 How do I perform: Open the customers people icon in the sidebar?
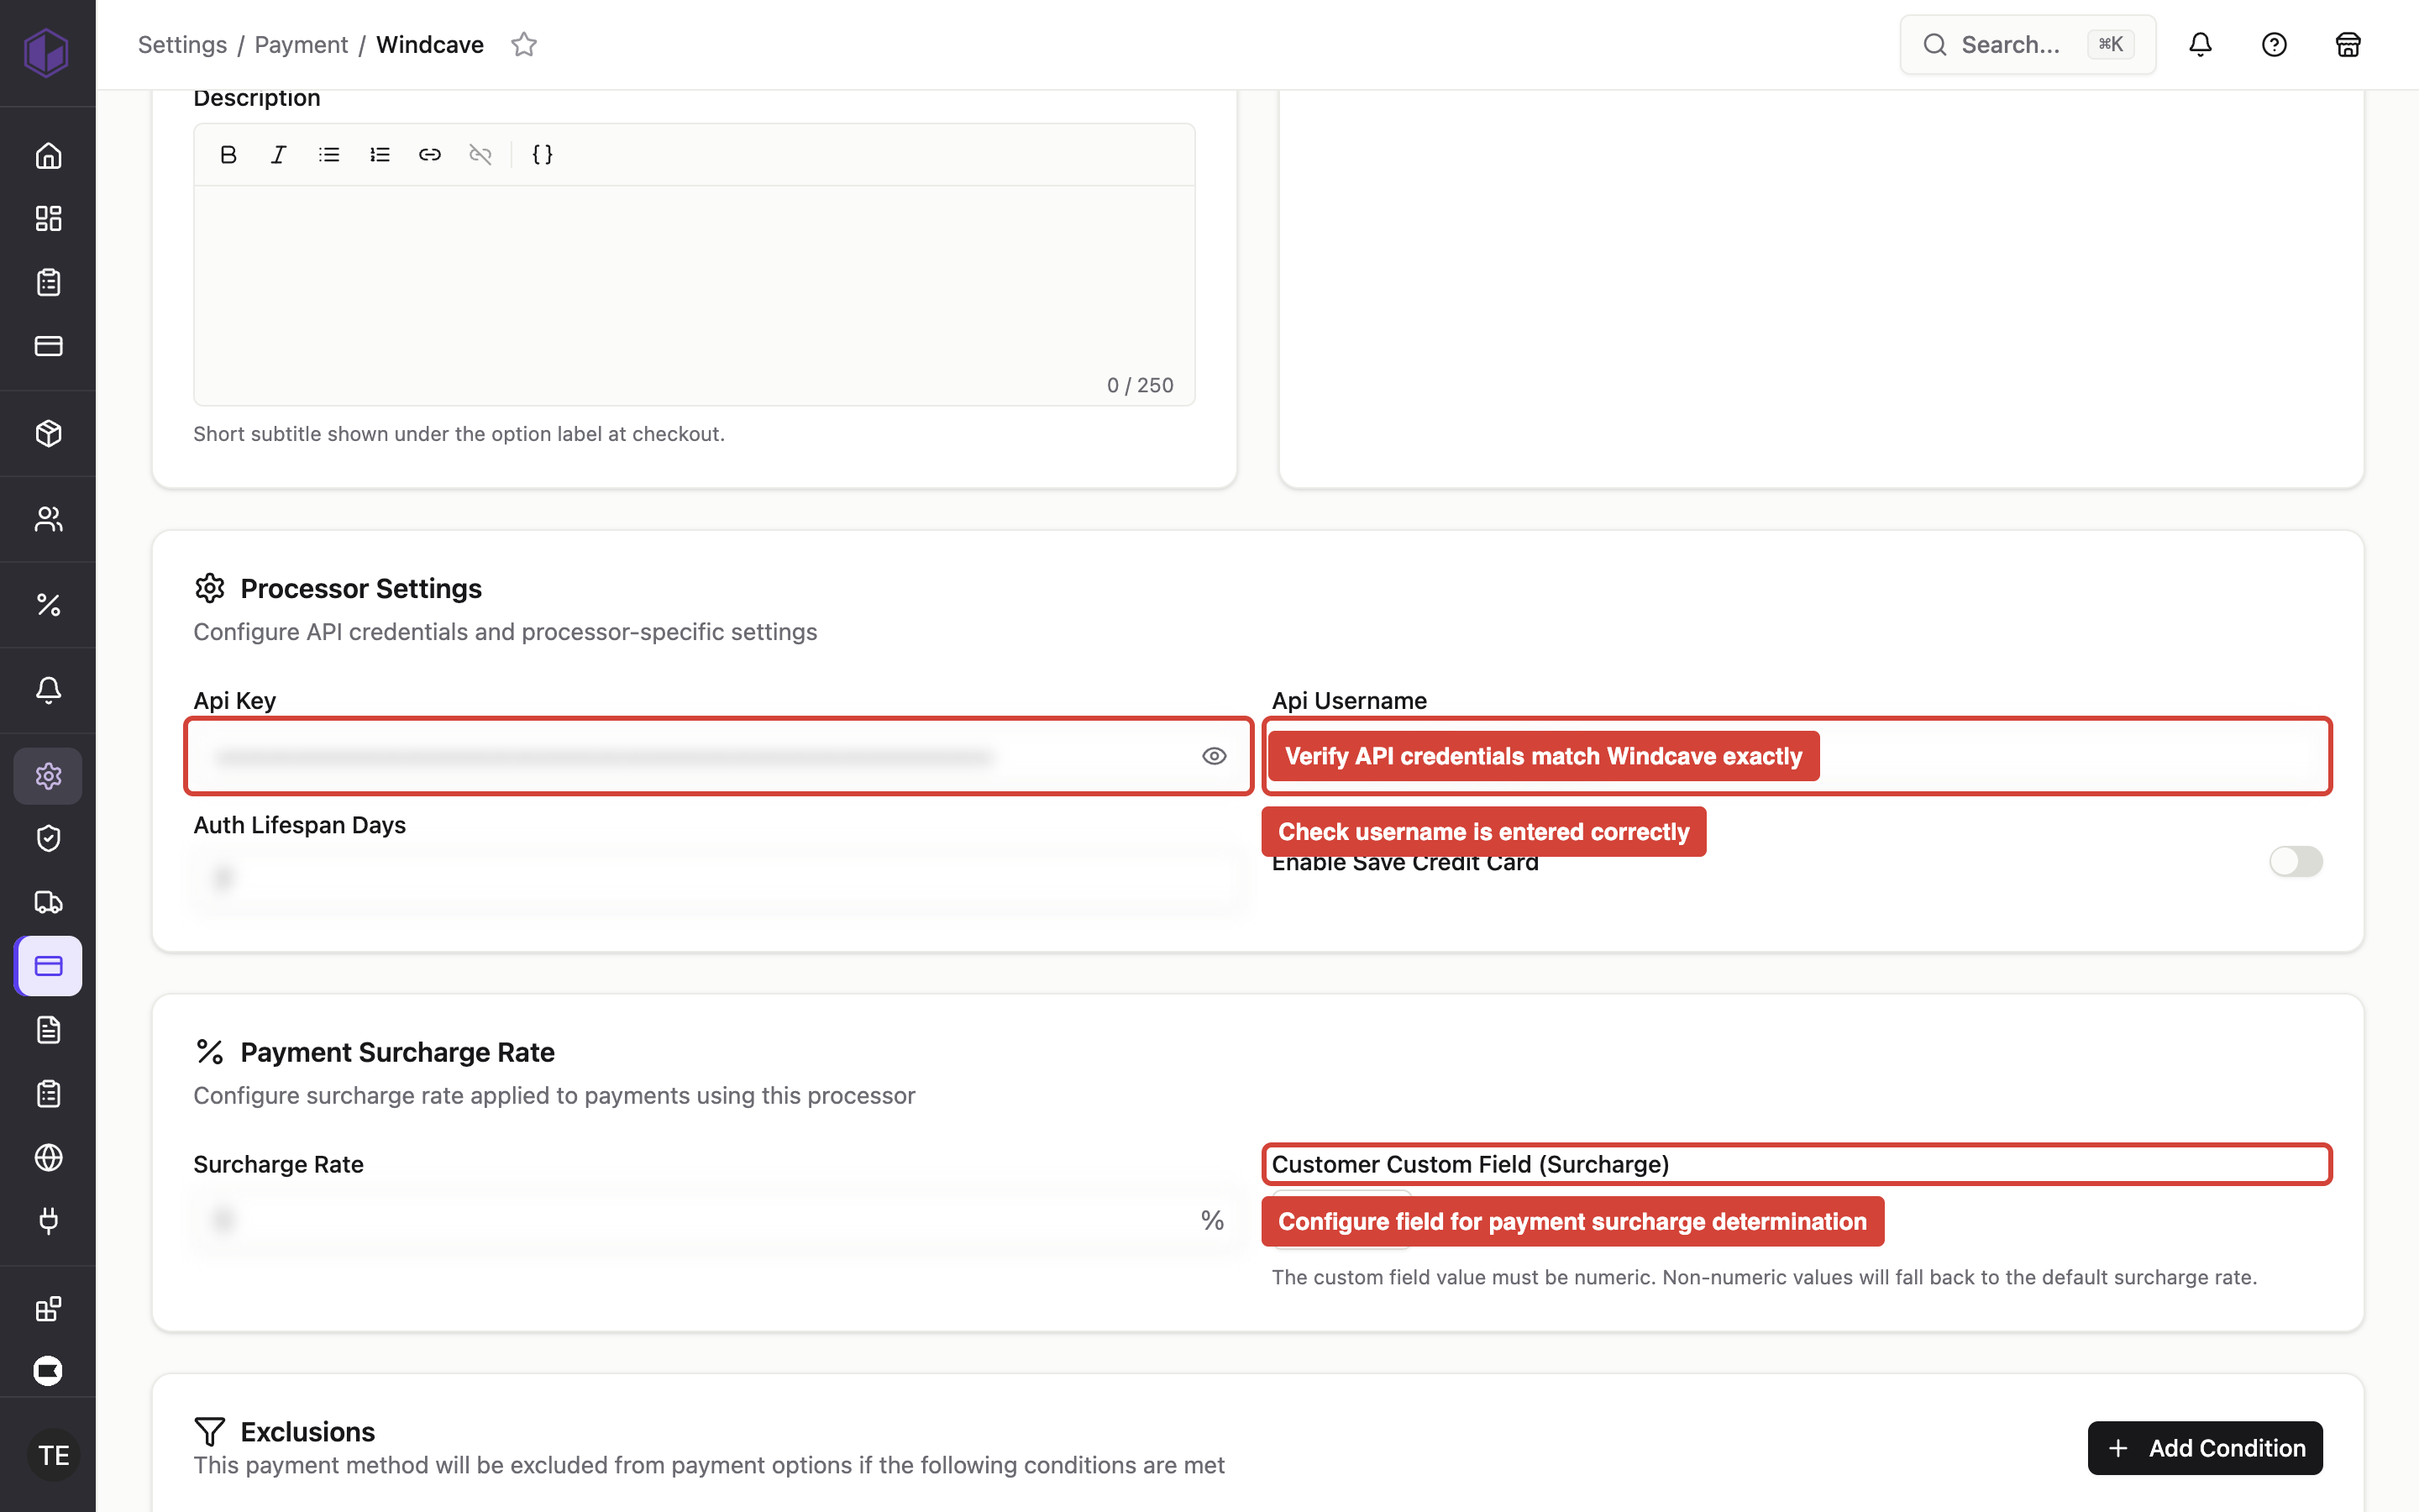click(48, 519)
